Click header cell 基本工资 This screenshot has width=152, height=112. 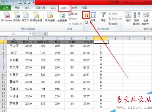point(28,42)
